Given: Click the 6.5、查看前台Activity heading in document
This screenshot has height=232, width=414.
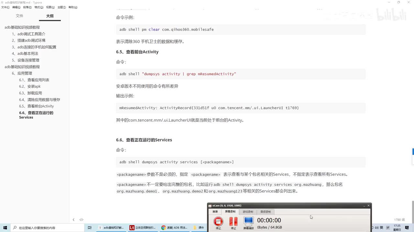Looking at the screenshot, I should (137, 52).
